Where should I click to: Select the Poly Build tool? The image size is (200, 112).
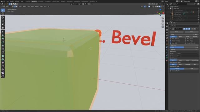[3, 56]
